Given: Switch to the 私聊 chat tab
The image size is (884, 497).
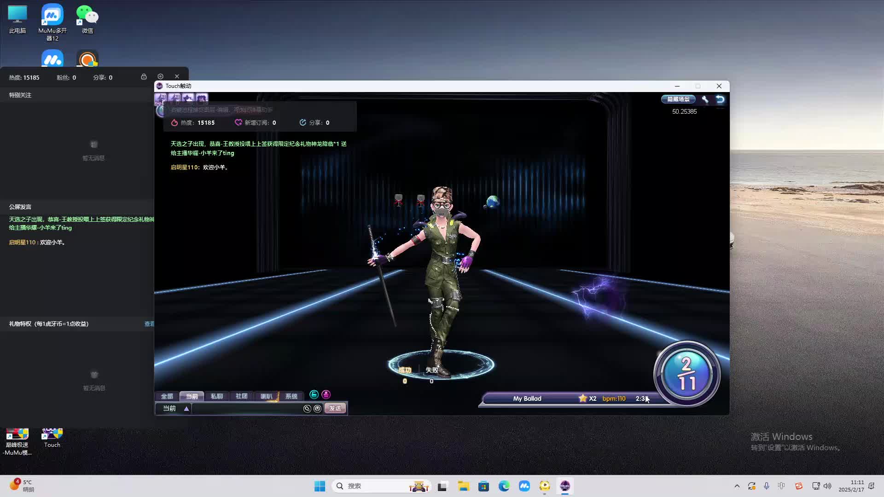Looking at the screenshot, I should [x=216, y=396].
